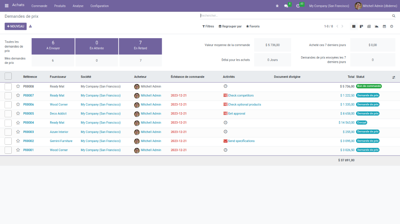This screenshot has height=224, width=400.
Task: Tick the checkbox for row P00008
Action: 8,86
